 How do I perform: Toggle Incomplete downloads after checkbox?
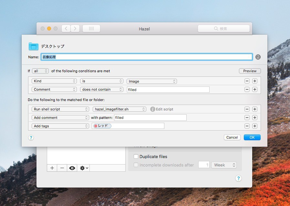coord(136,165)
